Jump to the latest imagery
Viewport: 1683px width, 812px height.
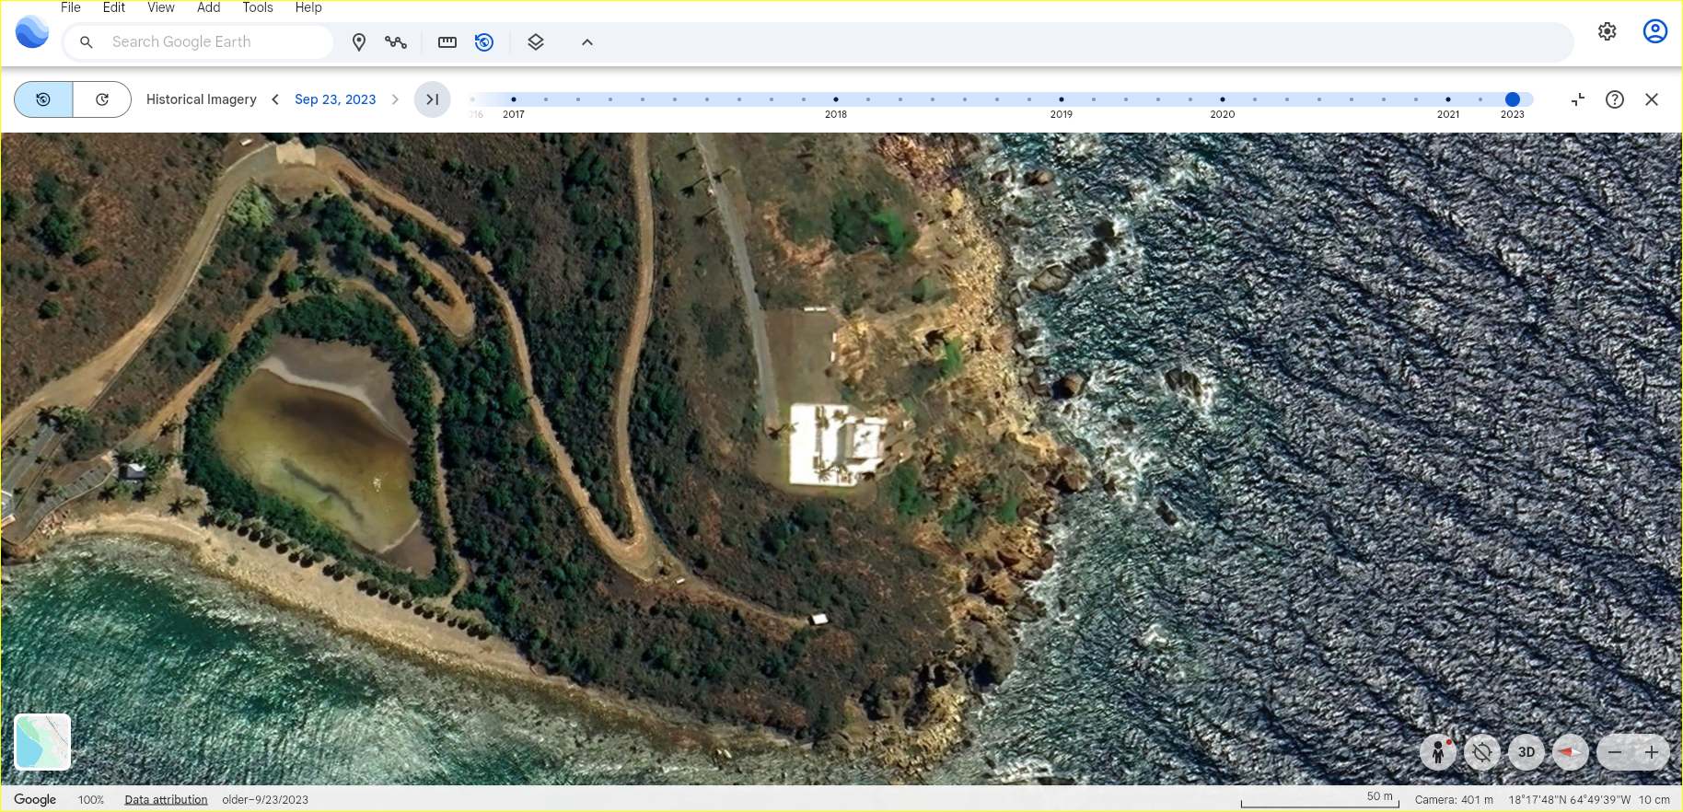click(433, 99)
